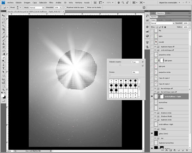The image size is (192, 153).
Task: Select the Crop tool
Action: (x=3, y=29)
